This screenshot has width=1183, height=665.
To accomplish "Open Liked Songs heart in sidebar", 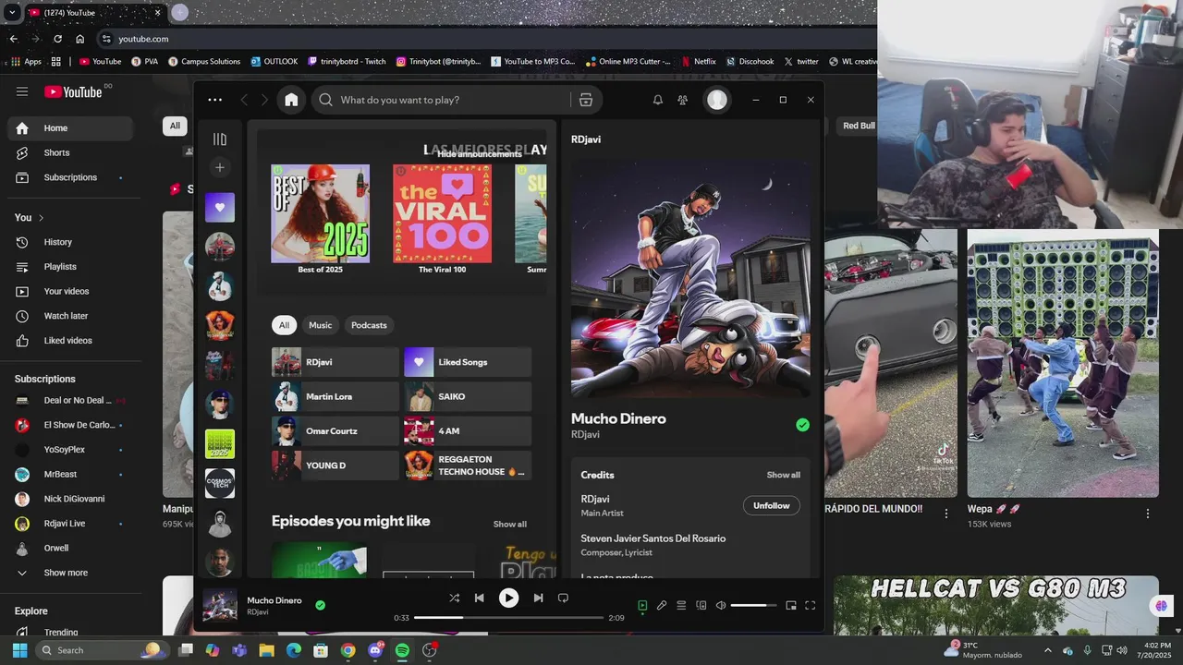I will click(220, 208).
